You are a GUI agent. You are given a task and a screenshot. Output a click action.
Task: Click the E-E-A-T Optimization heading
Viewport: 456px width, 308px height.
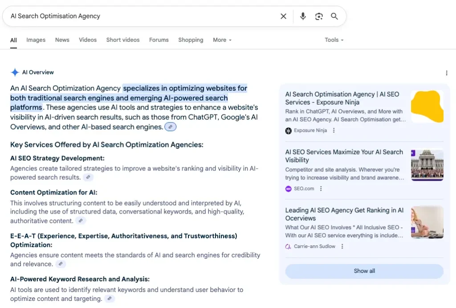tap(124, 240)
